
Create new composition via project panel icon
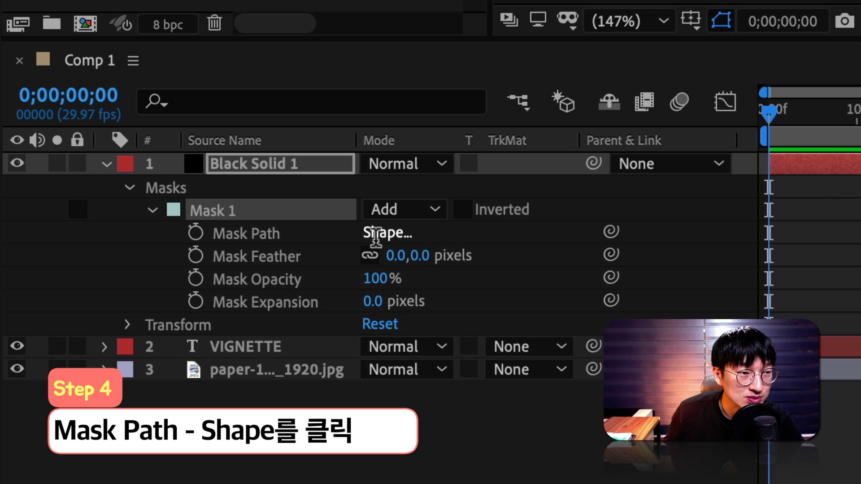point(85,23)
